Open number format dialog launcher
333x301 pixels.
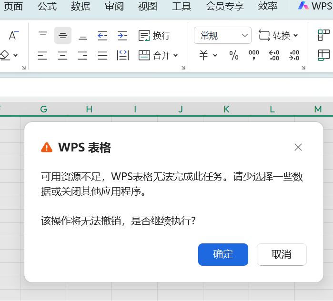coord(303,68)
